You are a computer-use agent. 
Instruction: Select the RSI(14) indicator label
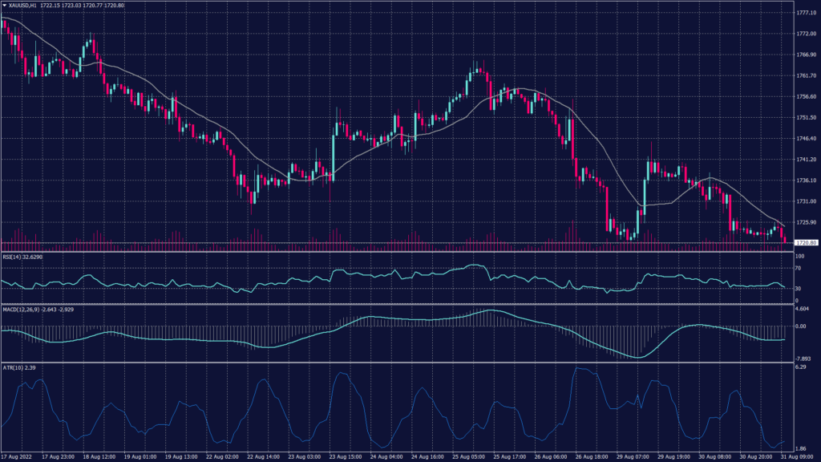click(x=14, y=257)
